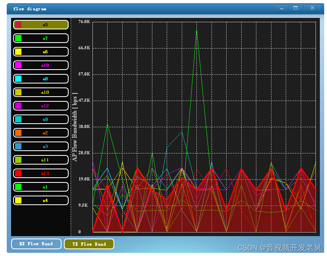
Task: Click the orange swatch for a2
Action: tap(18, 133)
